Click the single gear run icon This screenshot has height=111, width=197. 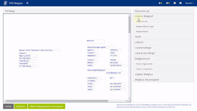pyautogui.click(x=160, y=3)
